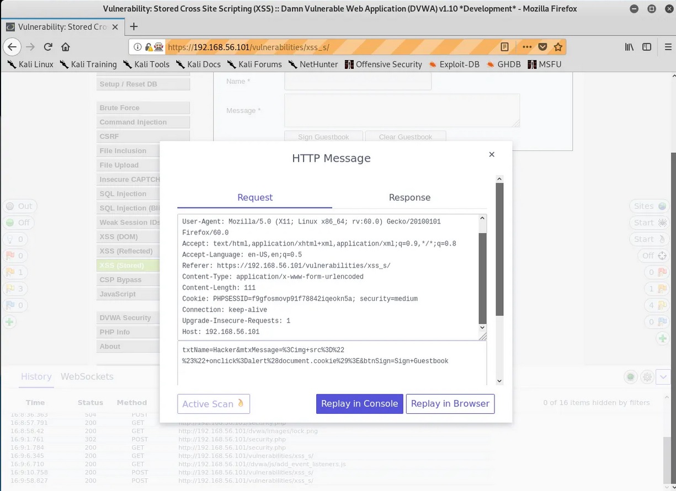Click the Active Scan button
This screenshot has height=491, width=676.
click(x=214, y=404)
